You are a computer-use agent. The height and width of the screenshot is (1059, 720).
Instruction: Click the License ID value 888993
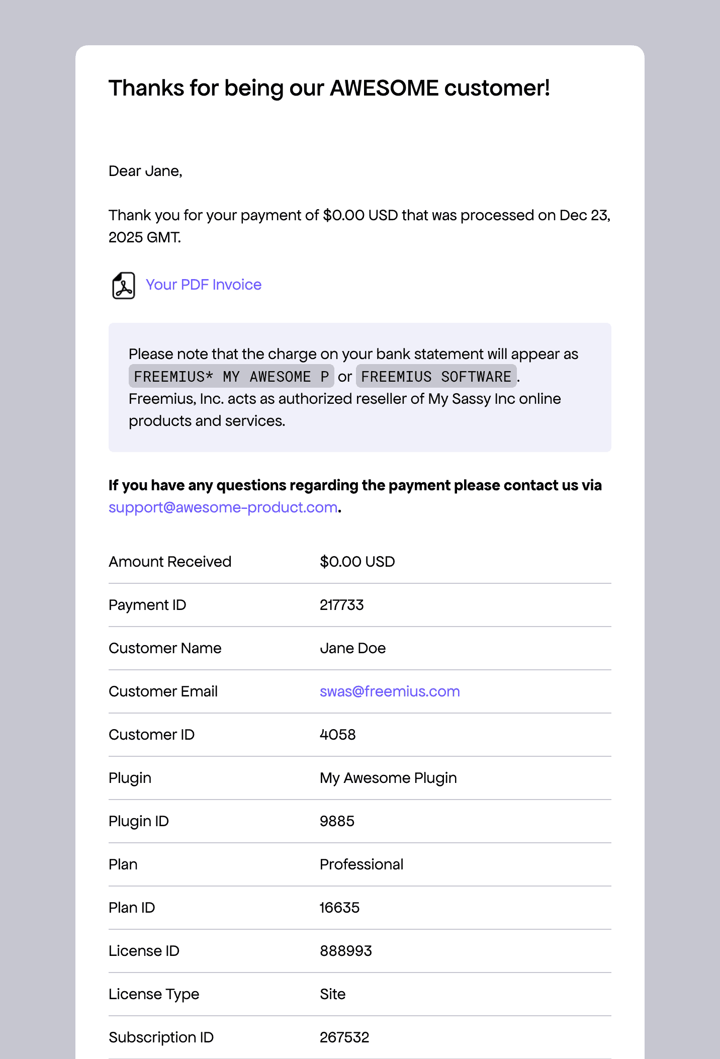pos(346,951)
